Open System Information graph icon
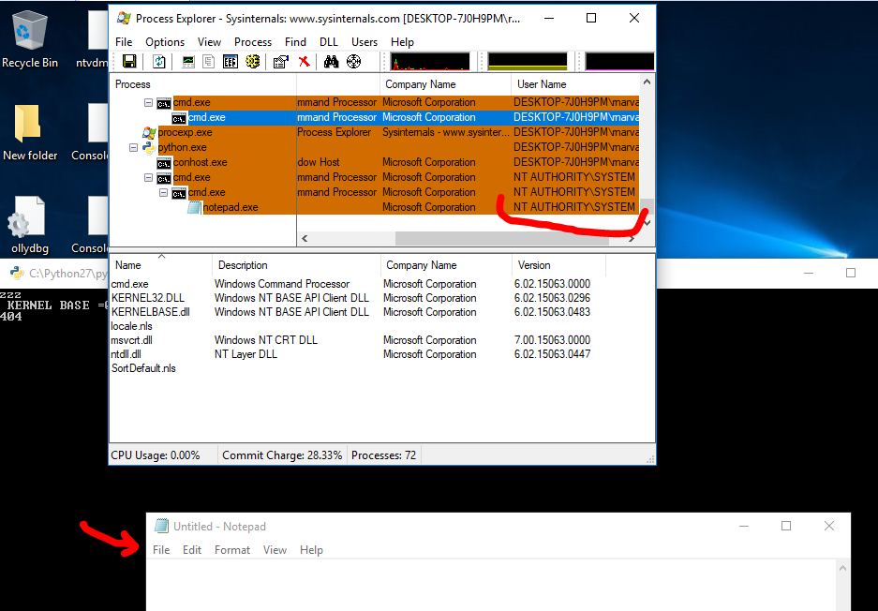The width and height of the screenshot is (878, 611). coord(188,62)
